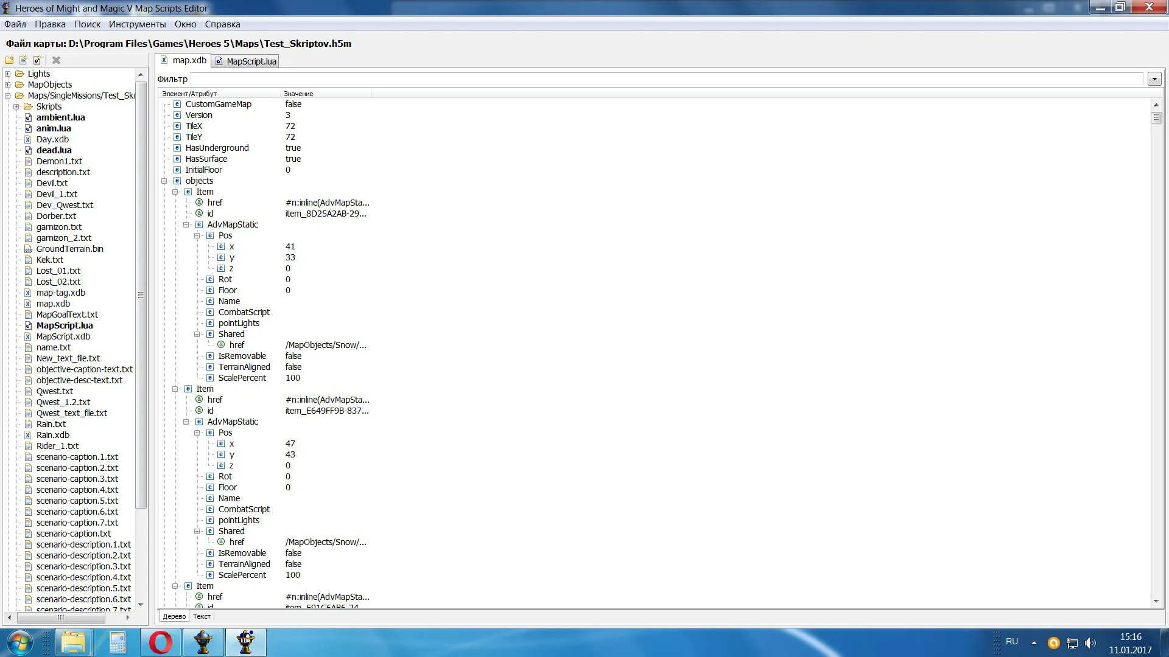Open File Explorer from taskbar
Viewport: 1169px width, 657px height.
point(73,642)
